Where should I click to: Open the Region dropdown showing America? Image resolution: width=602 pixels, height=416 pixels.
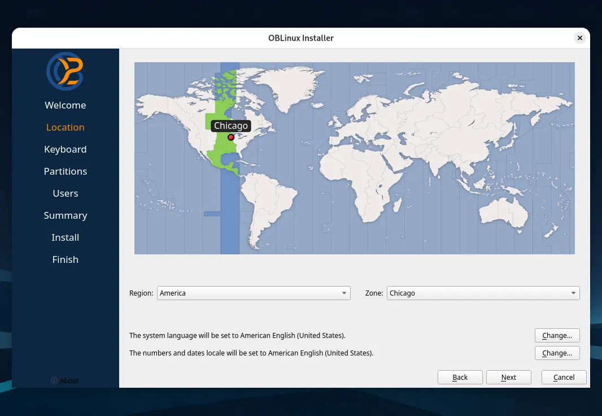[254, 293]
